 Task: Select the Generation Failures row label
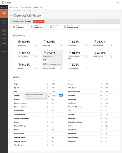coord(19,137)
